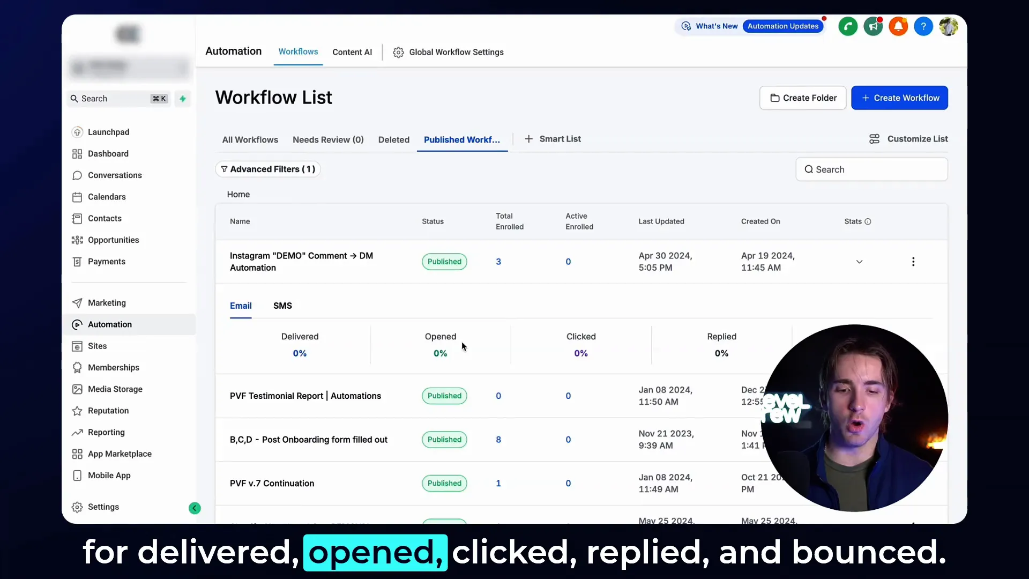
Task: Select All Workflows tab
Action: tap(250, 139)
